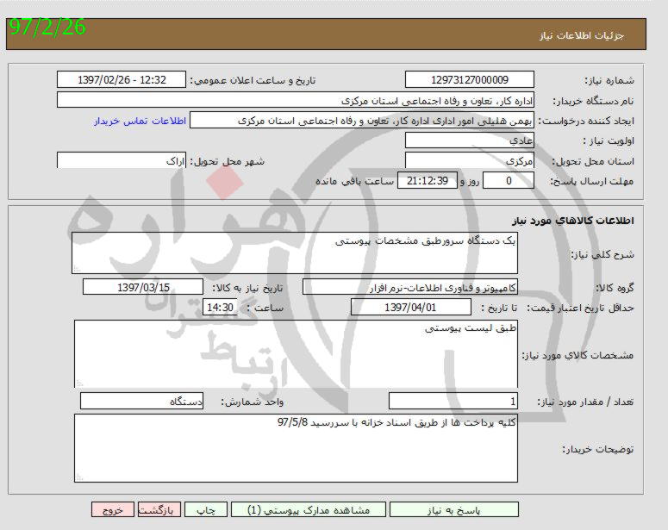Click the خروج exit button

(x=113, y=509)
